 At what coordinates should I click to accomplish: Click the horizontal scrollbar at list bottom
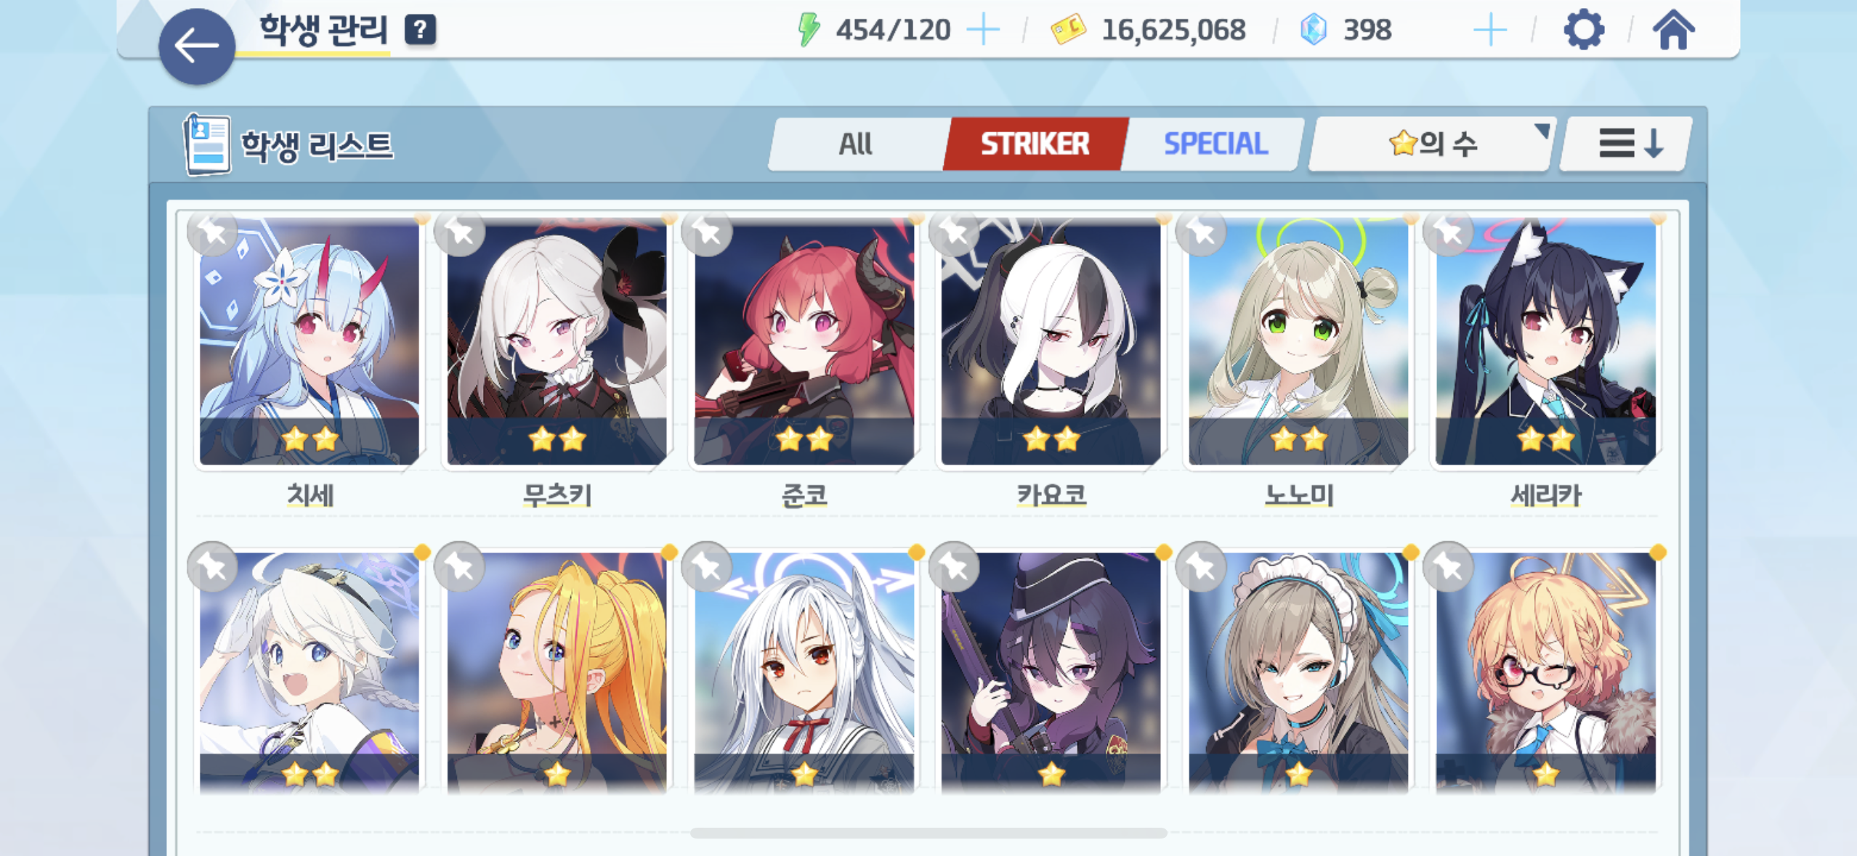928,833
